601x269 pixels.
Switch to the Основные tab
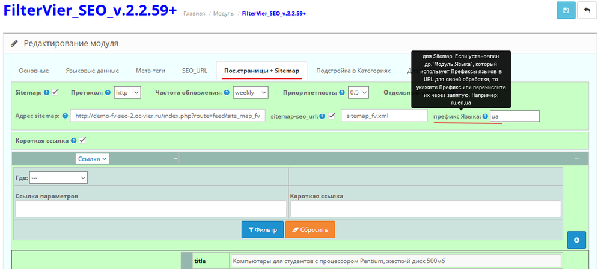(34, 71)
